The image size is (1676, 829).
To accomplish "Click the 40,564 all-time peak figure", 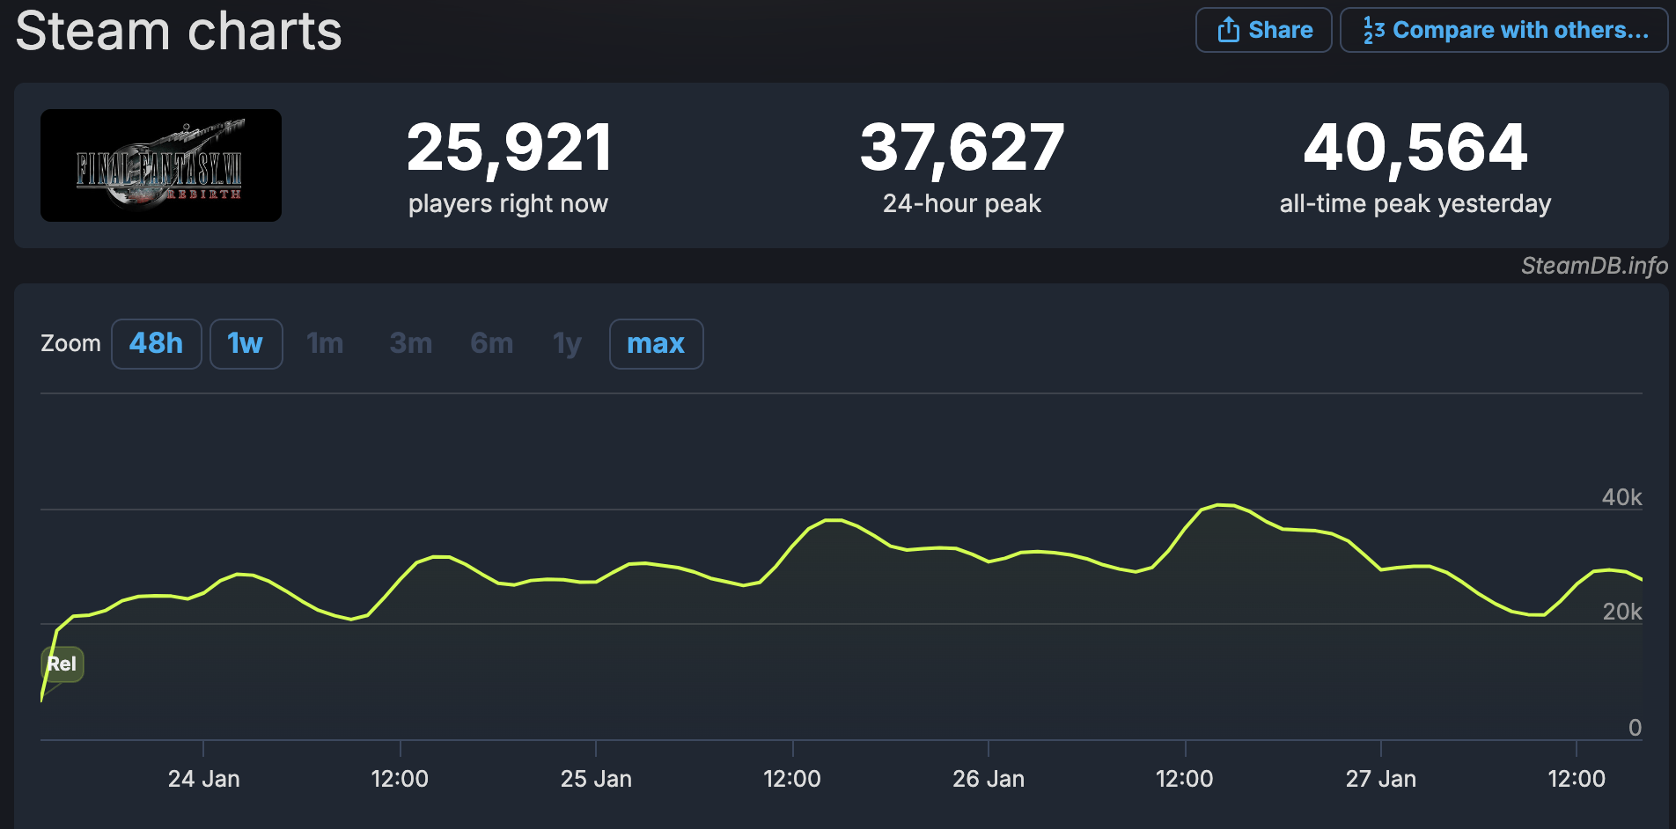I will (x=1415, y=147).
